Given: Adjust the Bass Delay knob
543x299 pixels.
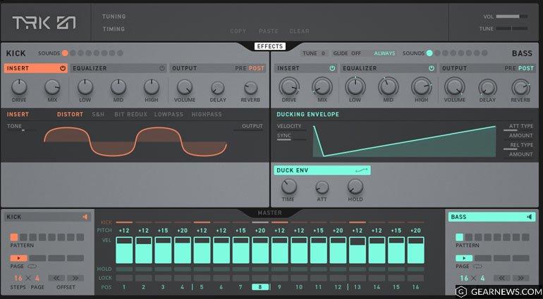Looking at the screenshot, I should click(x=487, y=87).
